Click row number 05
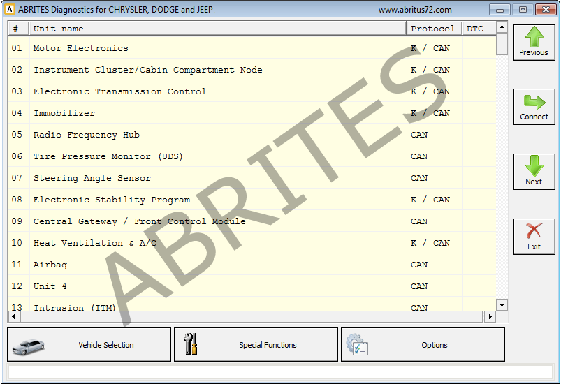 tap(17, 135)
